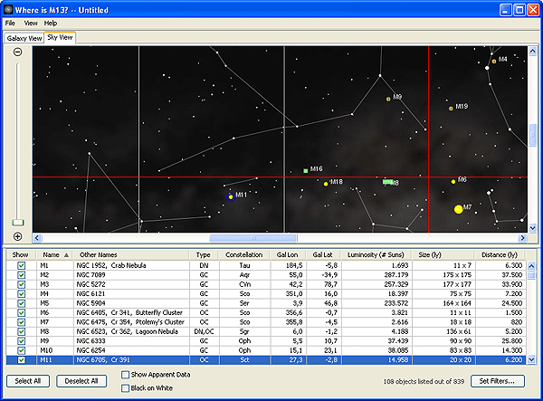The height and width of the screenshot is (401, 543).
Task: Click sky view scroll down arrow
Action: 532,228
